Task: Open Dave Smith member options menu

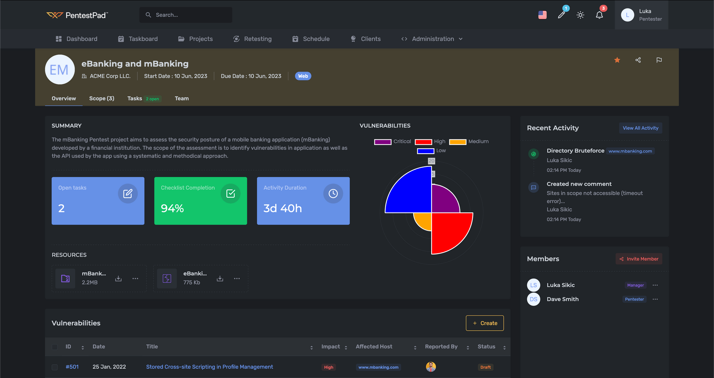Action: [x=655, y=299]
